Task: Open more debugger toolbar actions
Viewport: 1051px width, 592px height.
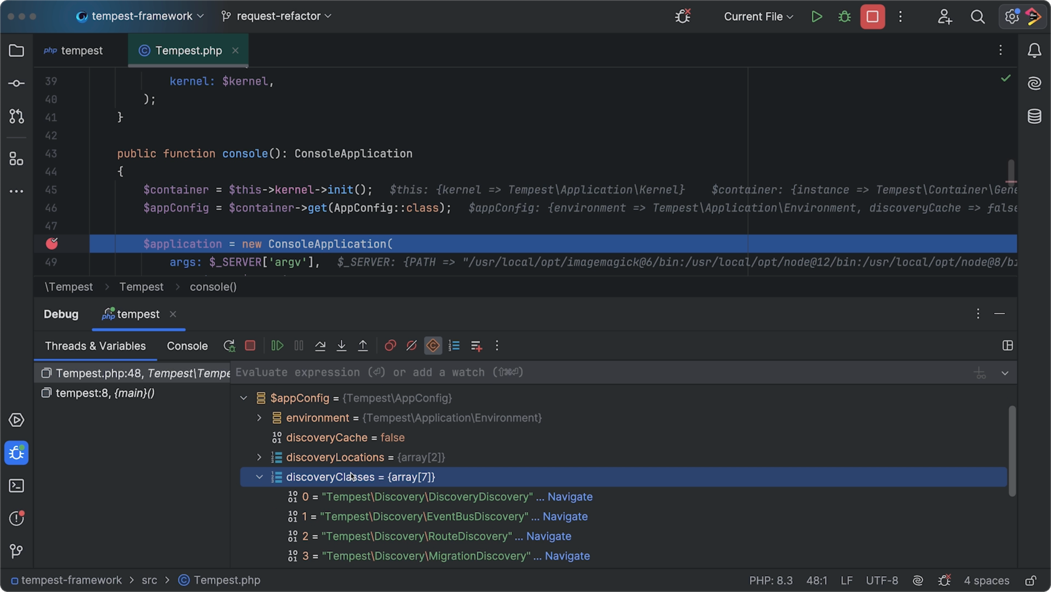Action: tap(496, 346)
